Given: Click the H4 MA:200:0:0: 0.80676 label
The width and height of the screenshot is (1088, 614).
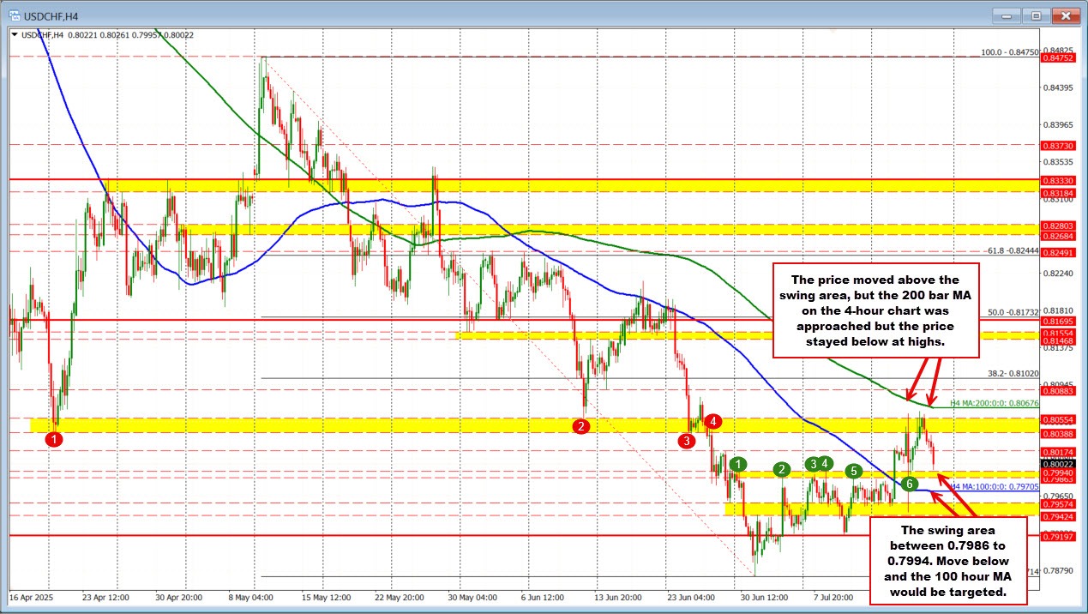Looking at the screenshot, I should click(x=995, y=402).
